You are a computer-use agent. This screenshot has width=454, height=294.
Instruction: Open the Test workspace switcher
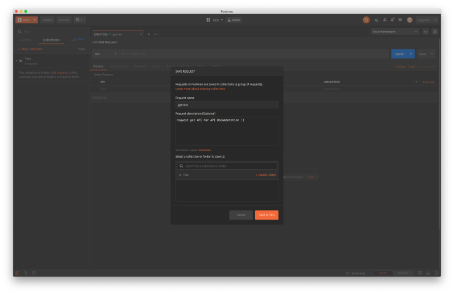(x=215, y=20)
